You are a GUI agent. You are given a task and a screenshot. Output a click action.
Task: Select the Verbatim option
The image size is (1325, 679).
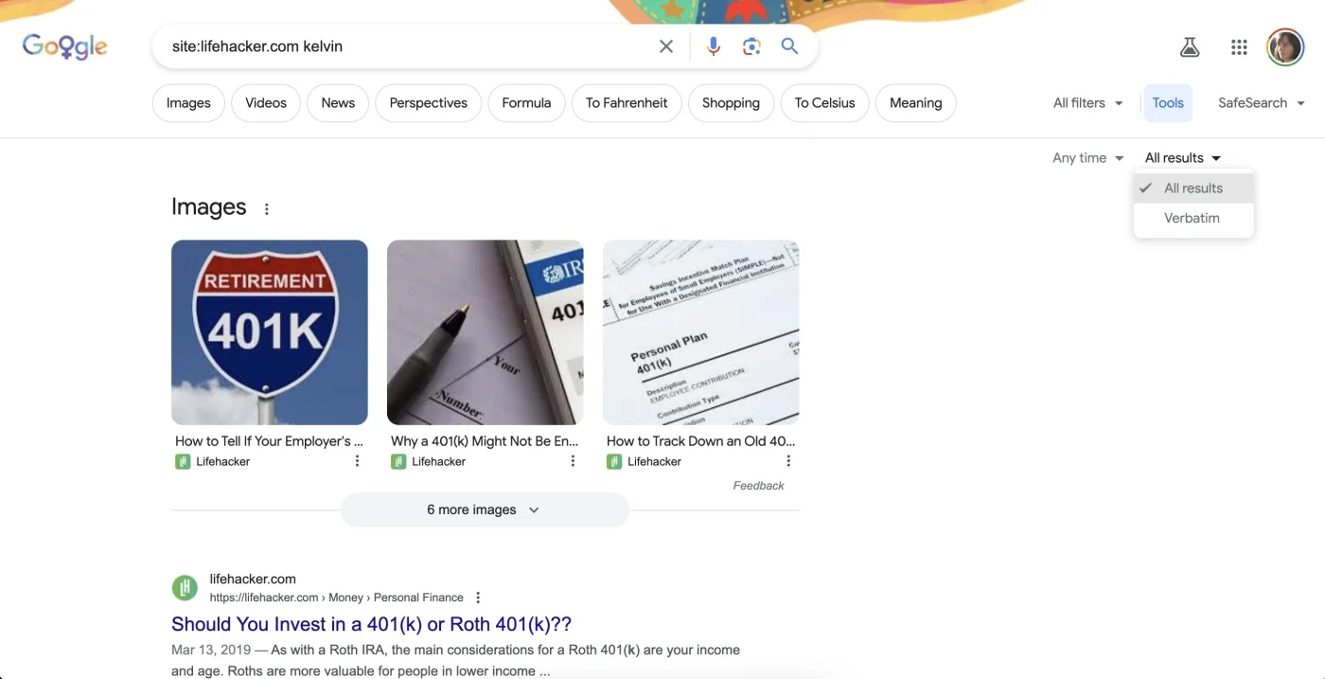click(x=1192, y=218)
